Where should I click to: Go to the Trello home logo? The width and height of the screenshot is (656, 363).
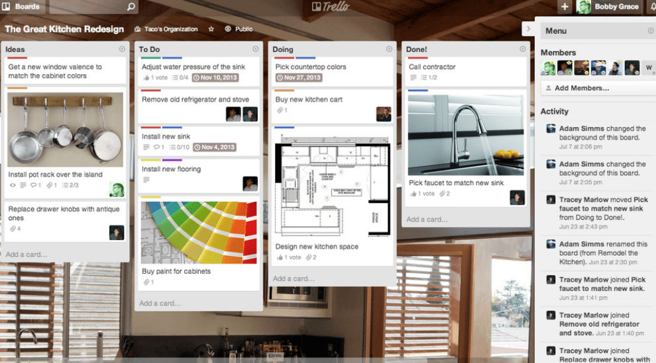[x=331, y=6]
